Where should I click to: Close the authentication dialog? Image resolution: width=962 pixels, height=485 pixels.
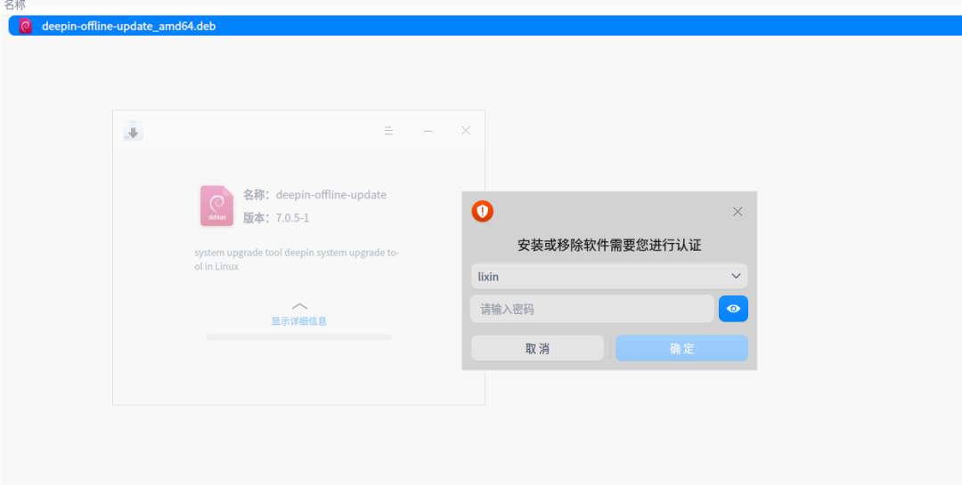[738, 212]
